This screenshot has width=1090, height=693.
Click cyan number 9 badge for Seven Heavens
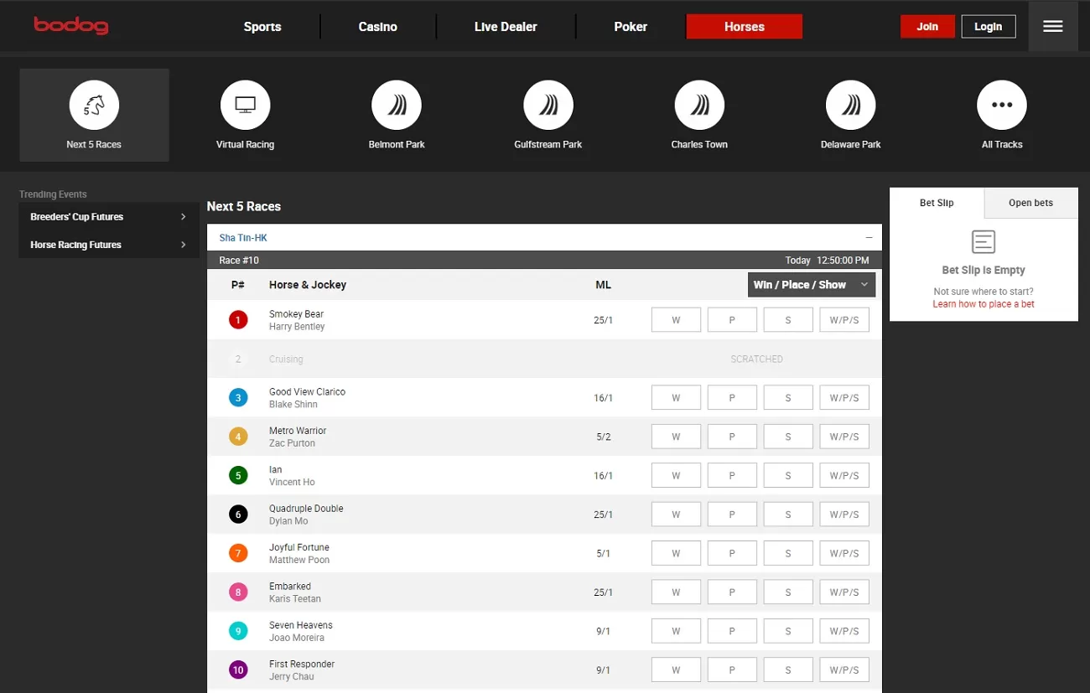[238, 632]
